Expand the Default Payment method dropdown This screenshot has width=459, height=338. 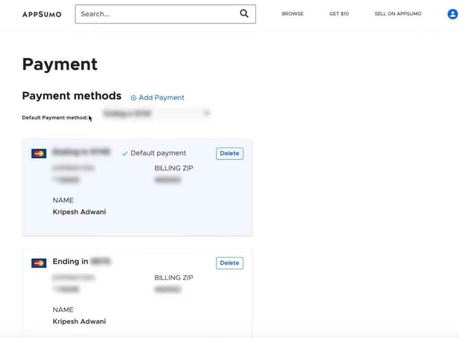(156, 114)
